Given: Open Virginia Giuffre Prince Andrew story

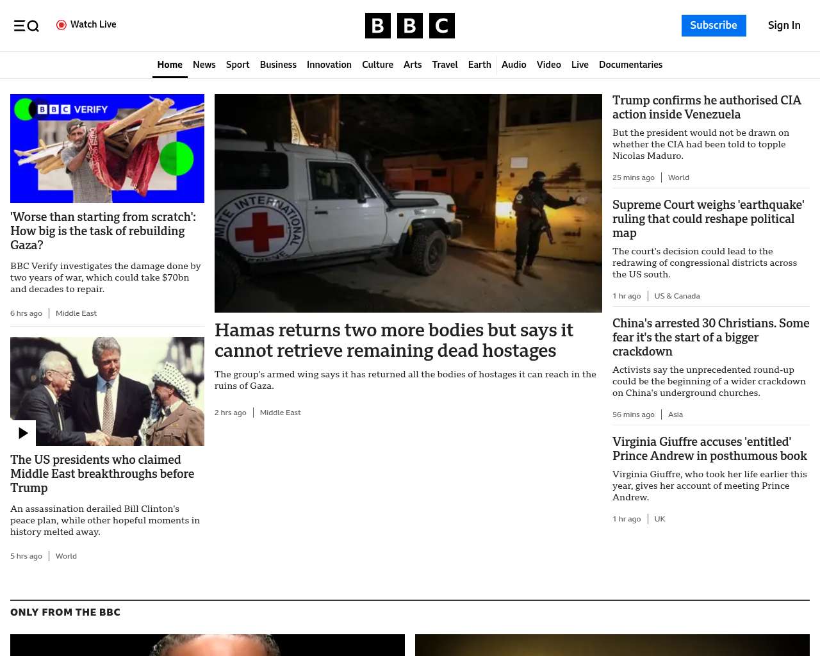Looking at the screenshot, I should [709, 448].
